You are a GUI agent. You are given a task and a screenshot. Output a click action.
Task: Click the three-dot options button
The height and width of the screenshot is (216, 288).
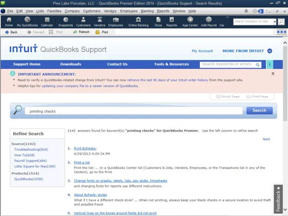tap(282, 32)
